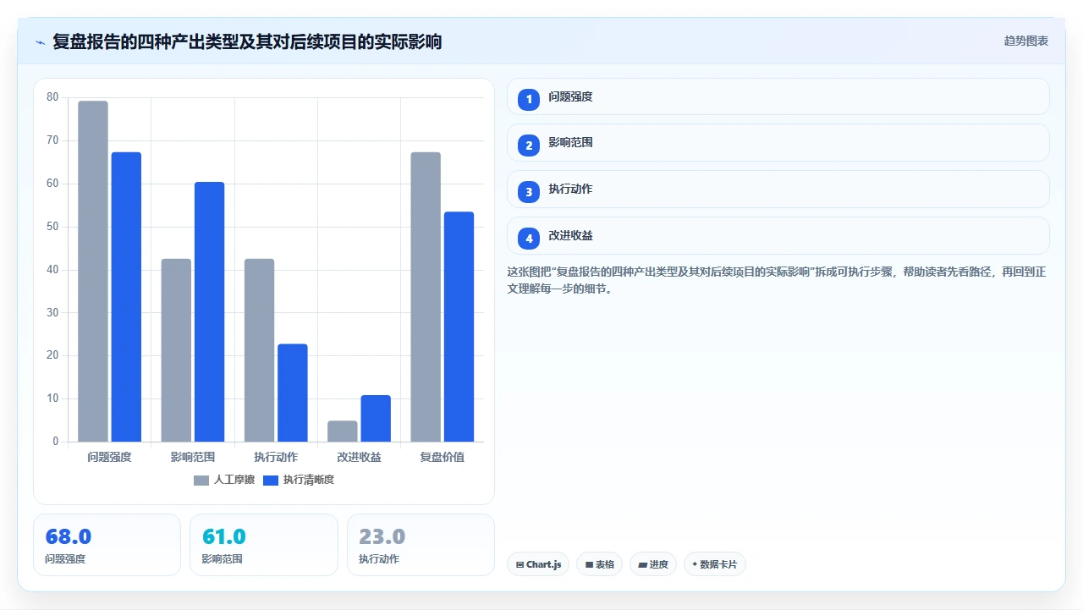Click the 影响范围 x-axis label
The image size is (1083, 610).
tap(192, 458)
